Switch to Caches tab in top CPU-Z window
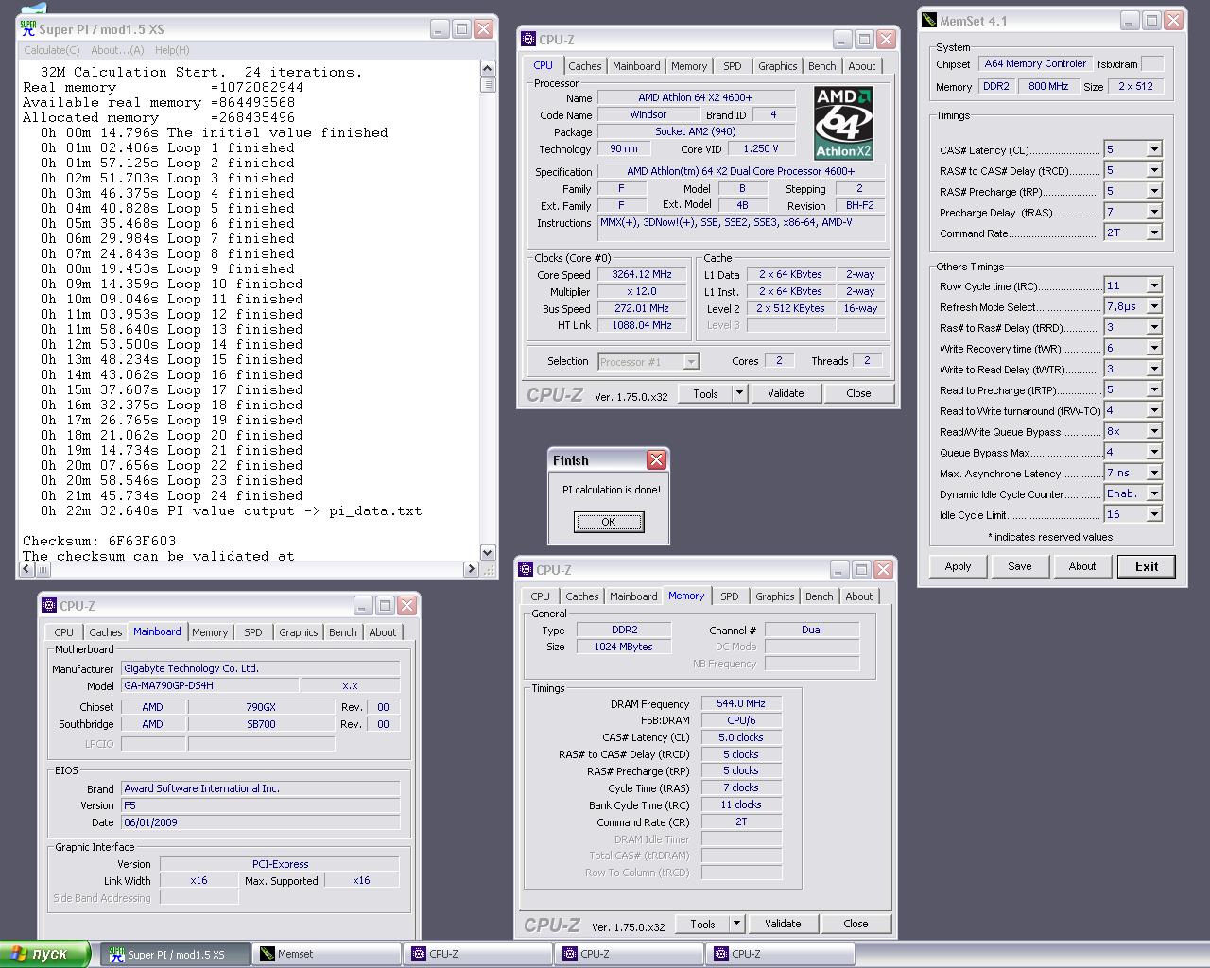 click(584, 66)
